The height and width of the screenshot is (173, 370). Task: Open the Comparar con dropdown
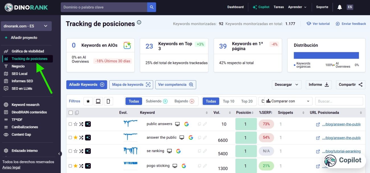[x=288, y=101]
